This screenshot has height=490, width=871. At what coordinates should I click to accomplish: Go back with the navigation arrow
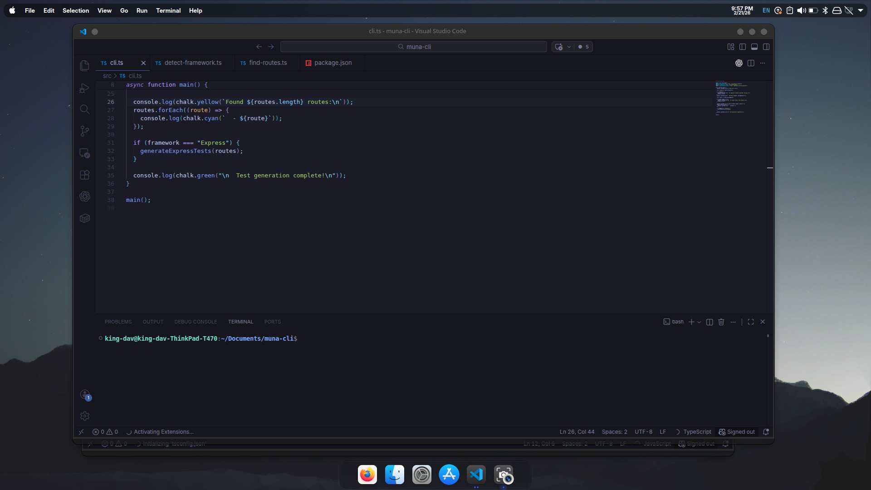[x=259, y=47]
